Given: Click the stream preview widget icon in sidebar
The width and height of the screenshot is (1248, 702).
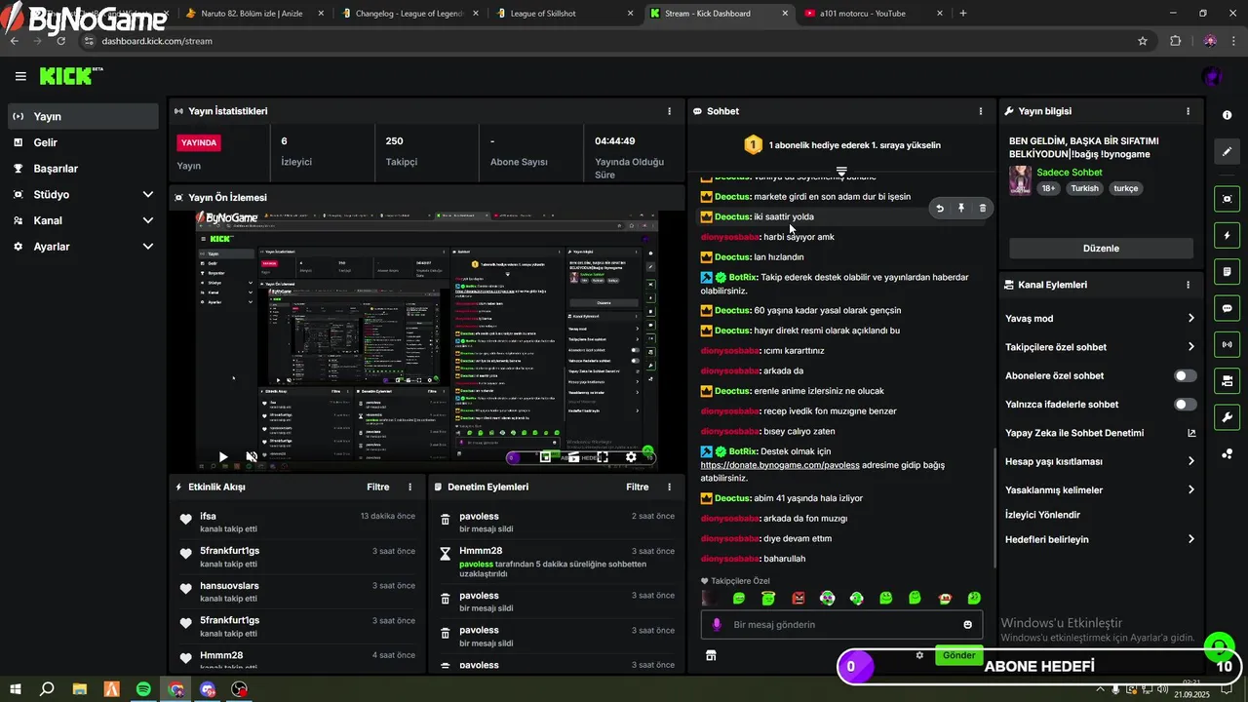Looking at the screenshot, I should [1227, 199].
